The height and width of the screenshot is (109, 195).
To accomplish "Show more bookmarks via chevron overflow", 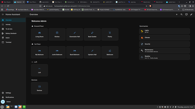I will tap(178, 10).
